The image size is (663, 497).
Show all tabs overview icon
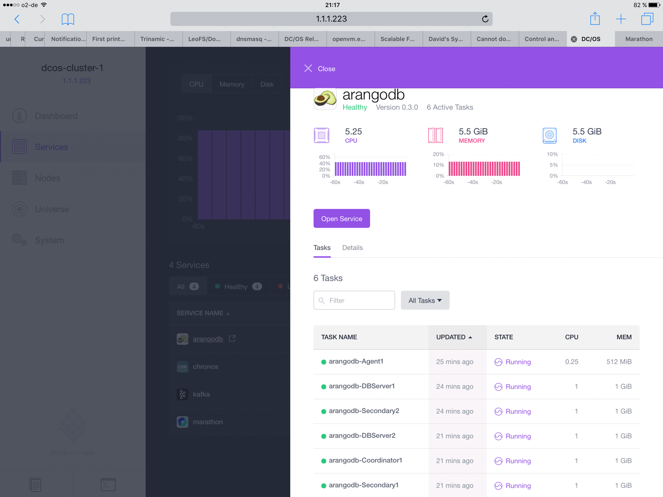coord(647,19)
